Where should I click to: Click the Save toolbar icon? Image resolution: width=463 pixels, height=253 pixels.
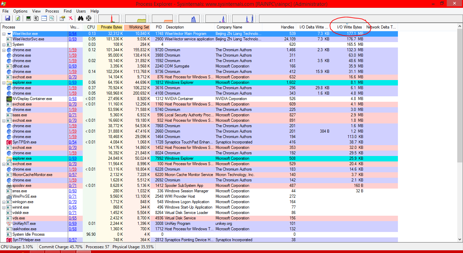point(7,18)
